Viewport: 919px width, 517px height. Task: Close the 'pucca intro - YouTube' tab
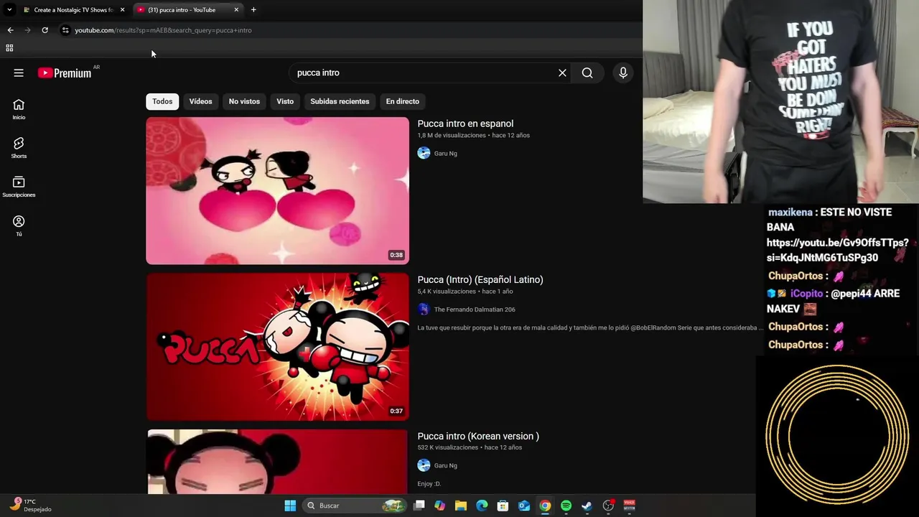pyautogui.click(x=236, y=9)
